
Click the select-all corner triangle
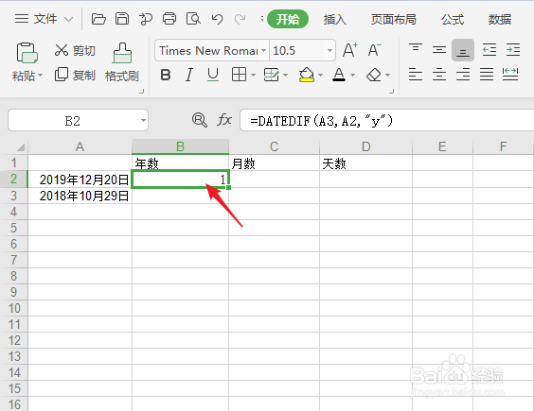21,146
